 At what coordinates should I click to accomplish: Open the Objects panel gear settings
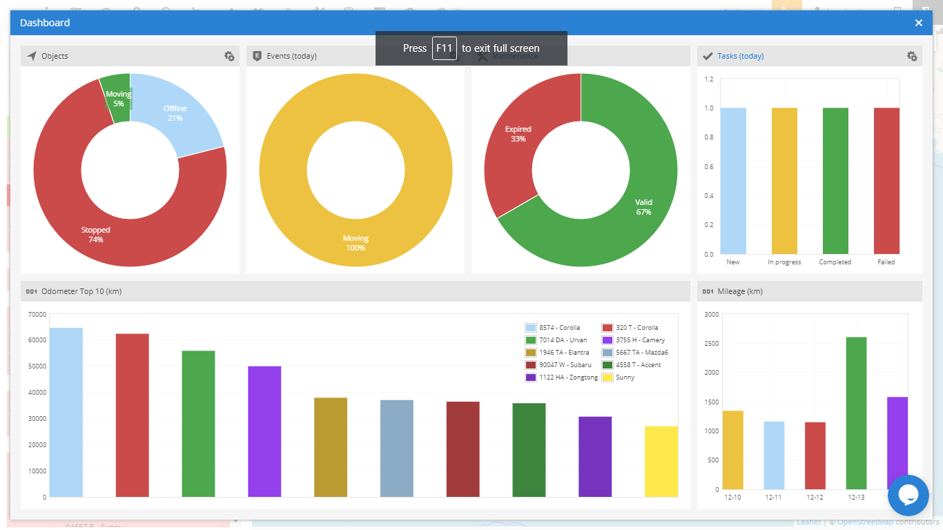(229, 57)
